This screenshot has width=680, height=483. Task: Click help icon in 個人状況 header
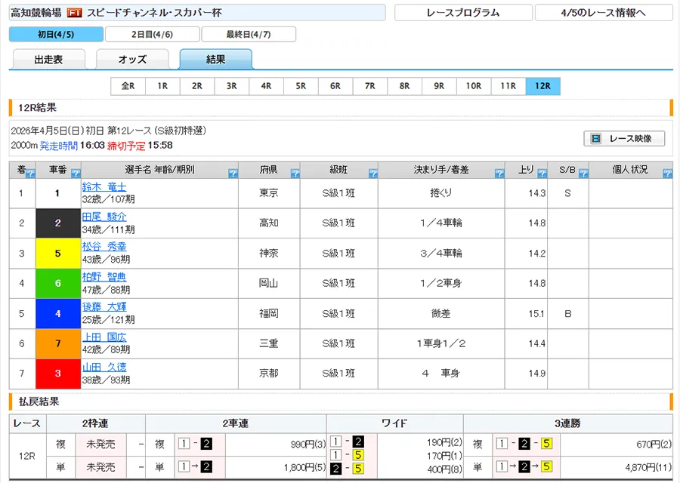click(666, 174)
